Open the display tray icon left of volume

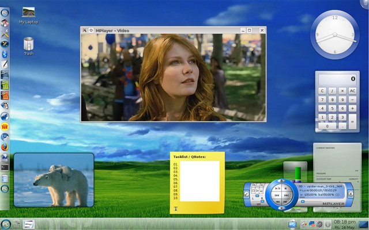point(292,224)
